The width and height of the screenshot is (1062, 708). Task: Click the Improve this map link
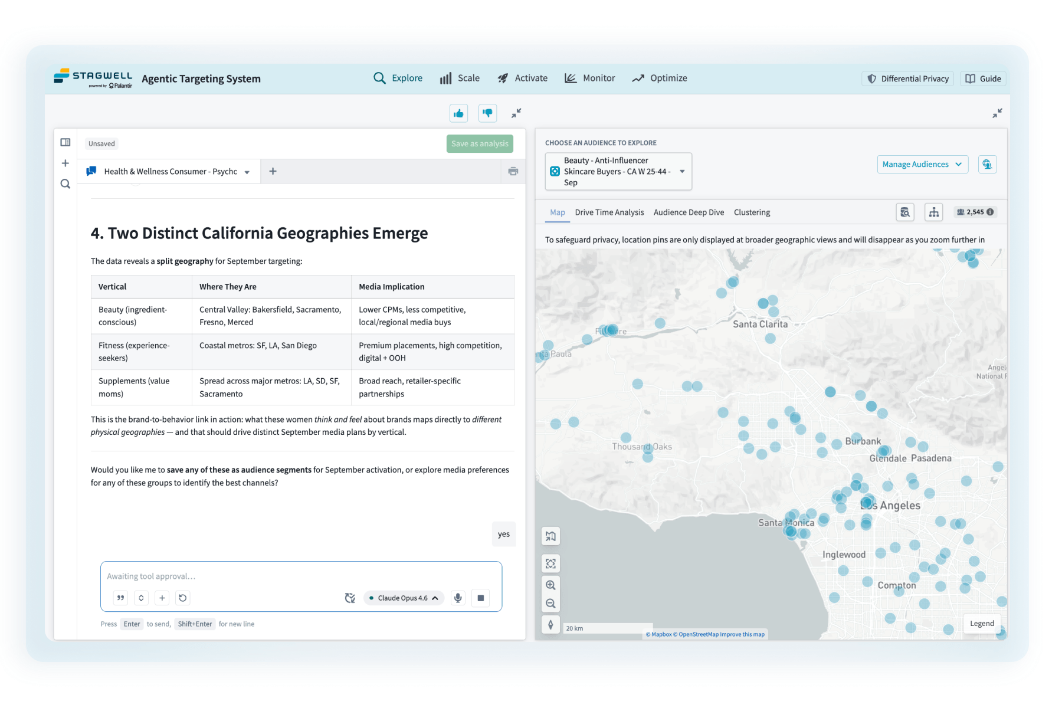[742, 635]
